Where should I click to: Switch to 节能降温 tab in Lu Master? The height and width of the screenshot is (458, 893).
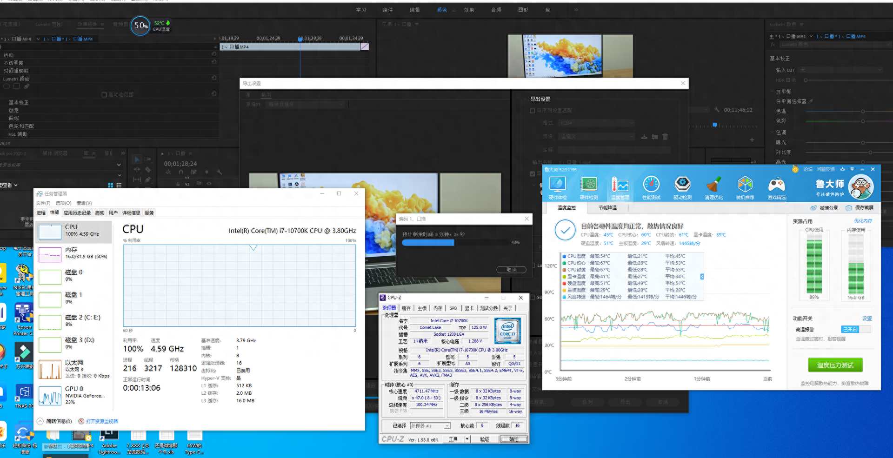[x=607, y=208]
